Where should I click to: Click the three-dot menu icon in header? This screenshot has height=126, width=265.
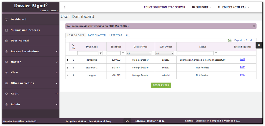(x=65, y=7)
